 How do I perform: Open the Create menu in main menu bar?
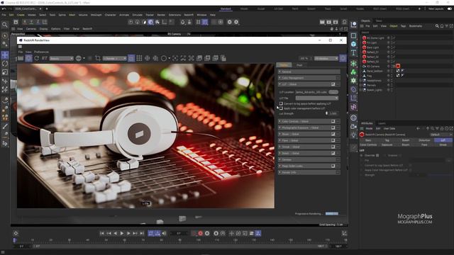21,15
